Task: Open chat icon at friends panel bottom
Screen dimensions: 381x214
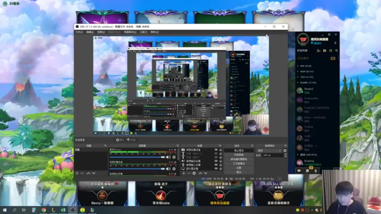Action: click(299, 171)
